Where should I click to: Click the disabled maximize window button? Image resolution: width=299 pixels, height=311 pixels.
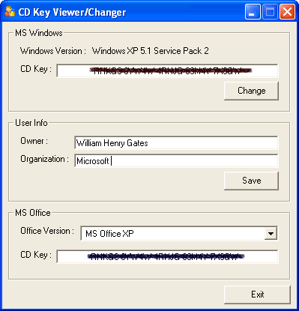pyautogui.click(x=270, y=12)
